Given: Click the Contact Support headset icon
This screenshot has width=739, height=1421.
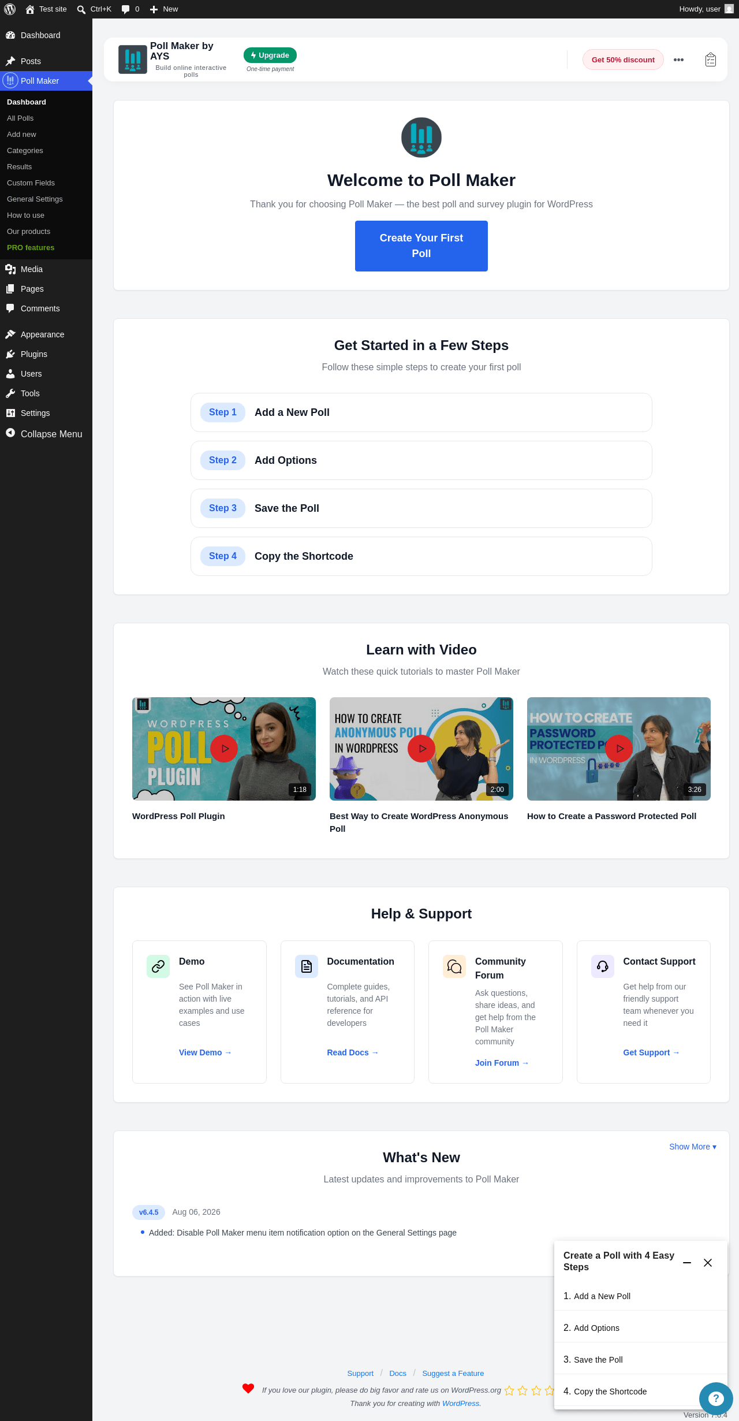Looking at the screenshot, I should pos(603,966).
